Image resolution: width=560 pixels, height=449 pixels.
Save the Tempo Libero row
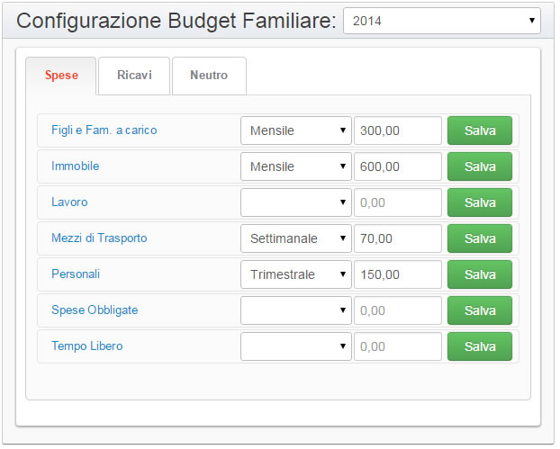pyautogui.click(x=480, y=346)
